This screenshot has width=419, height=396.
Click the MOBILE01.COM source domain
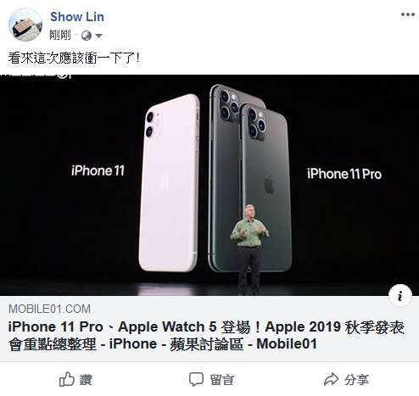(49, 309)
